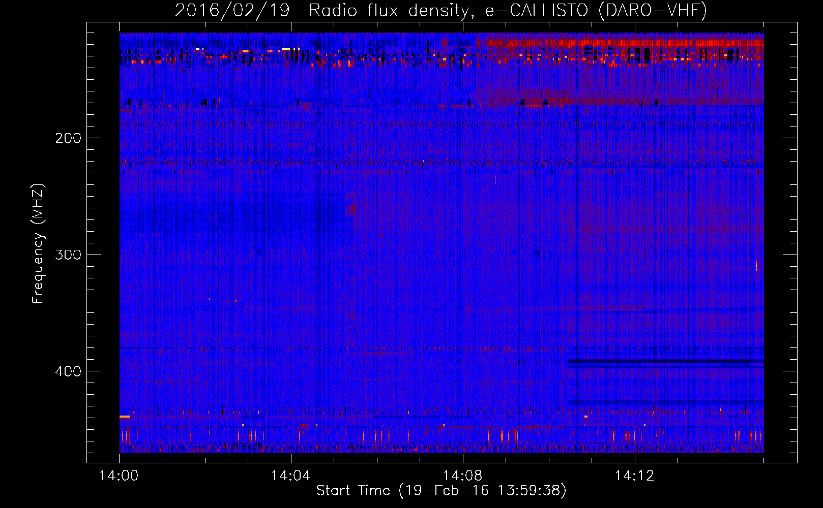Viewport: 823px width, 508px height.
Task: Click the date 2016/02/19 in the title
Action: [x=232, y=10]
